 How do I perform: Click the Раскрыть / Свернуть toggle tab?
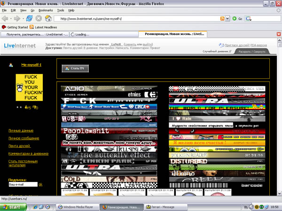[x=252, y=52]
